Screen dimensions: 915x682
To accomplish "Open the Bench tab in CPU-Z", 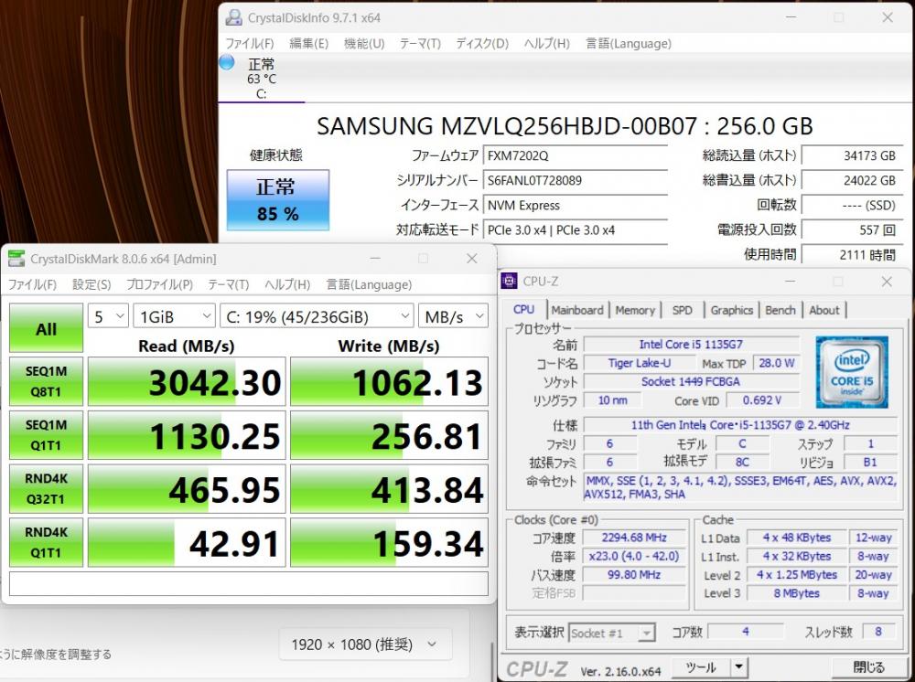I will [x=780, y=310].
